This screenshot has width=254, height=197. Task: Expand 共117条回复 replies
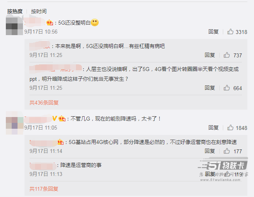[44, 189]
